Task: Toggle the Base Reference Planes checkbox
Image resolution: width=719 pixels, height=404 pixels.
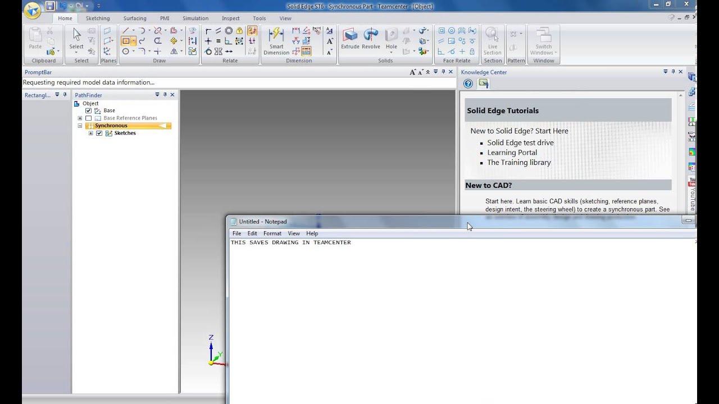Action: pyautogui.click(x=88, y=118)
